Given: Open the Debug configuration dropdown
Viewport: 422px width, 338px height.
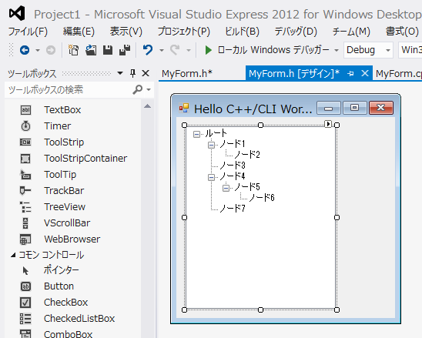Looking at the screenshot, I should point(388,50).
